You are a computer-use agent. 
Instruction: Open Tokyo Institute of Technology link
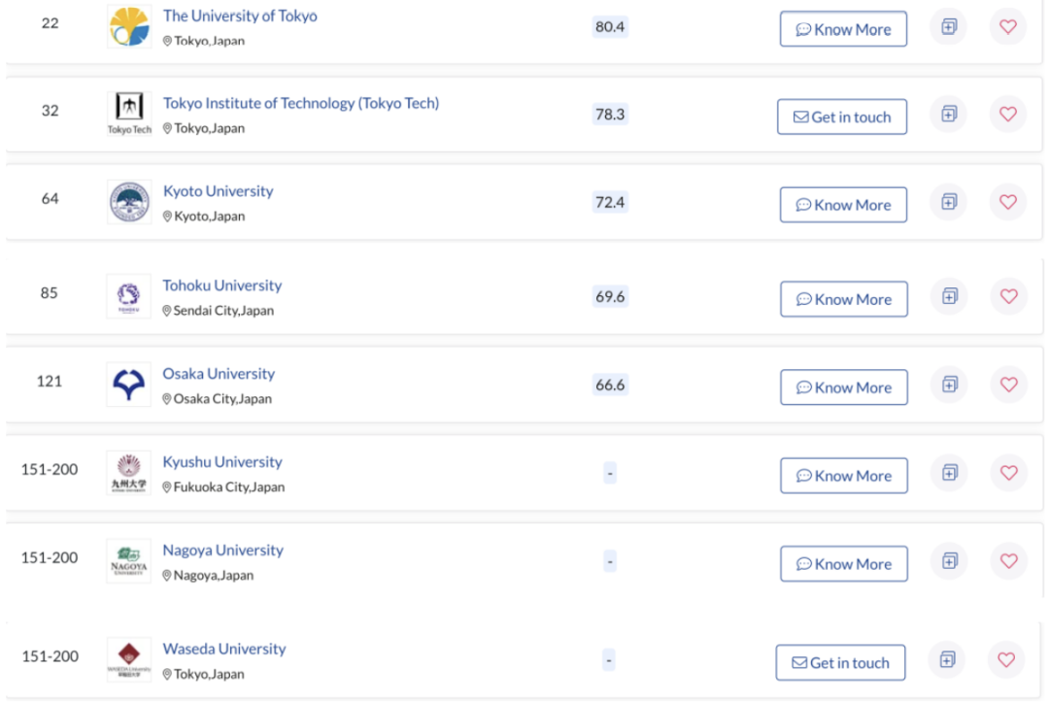pos(301,104)
